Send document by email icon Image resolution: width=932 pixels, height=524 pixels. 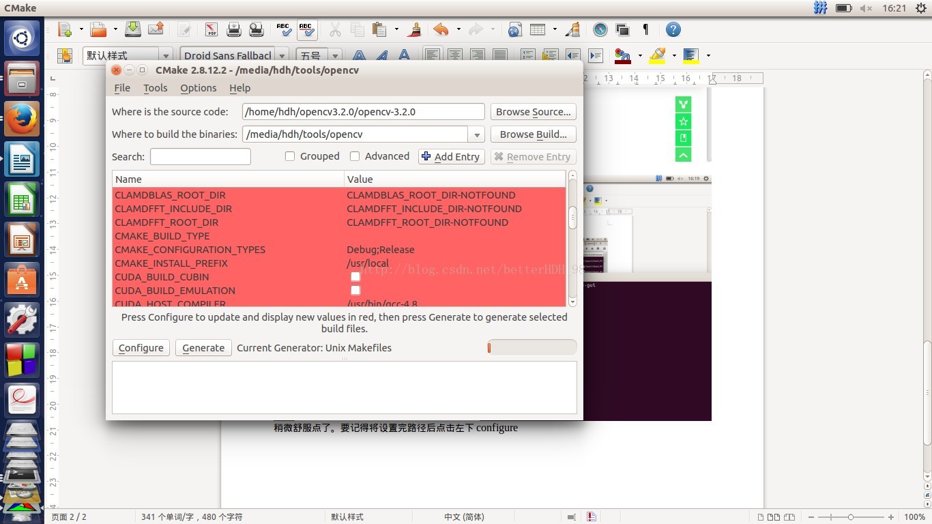coord(156,29)
